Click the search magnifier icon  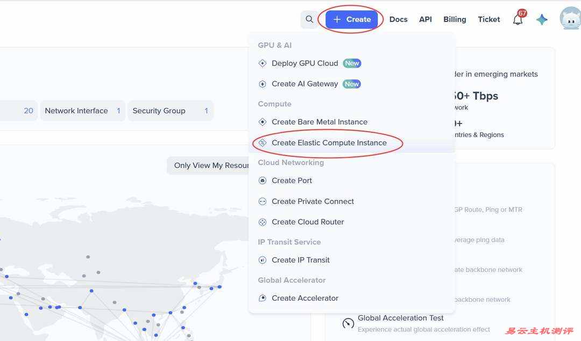pos(309,19)
